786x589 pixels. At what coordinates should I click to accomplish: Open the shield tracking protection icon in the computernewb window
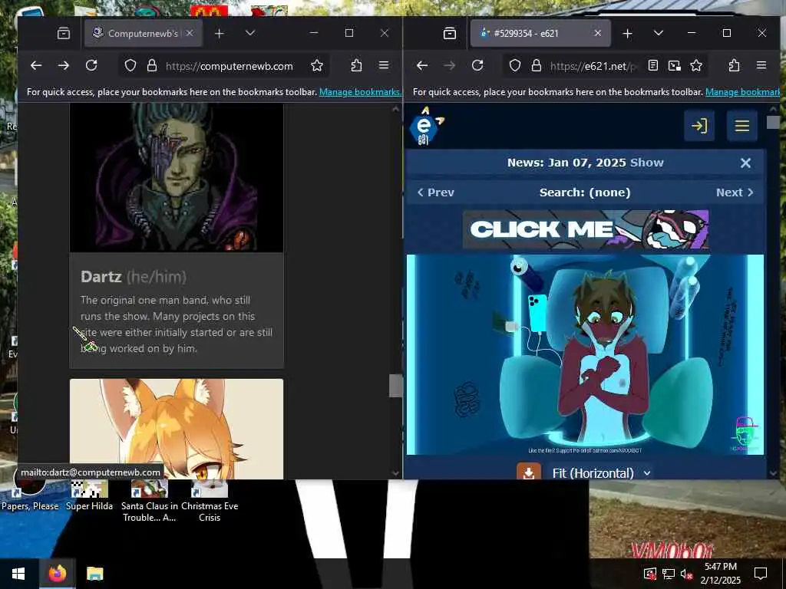[x=130, y=66]
